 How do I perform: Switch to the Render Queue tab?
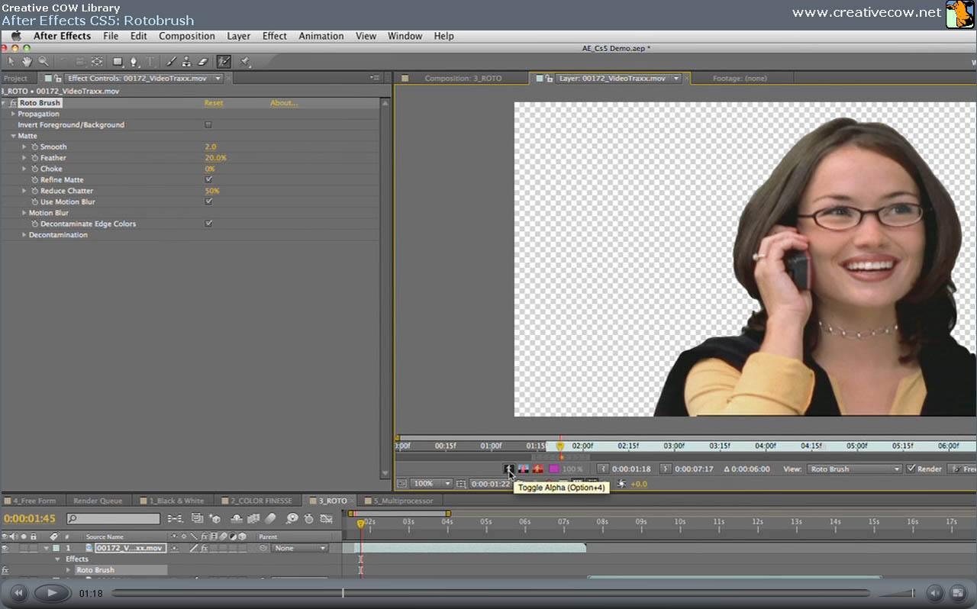point(98,501)
